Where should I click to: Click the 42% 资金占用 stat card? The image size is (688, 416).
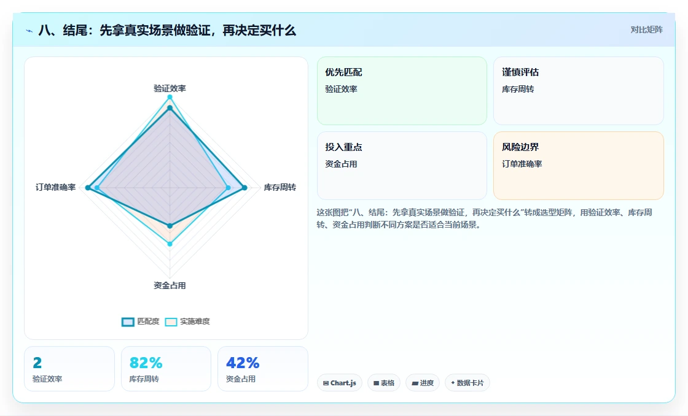coord(263,369)
